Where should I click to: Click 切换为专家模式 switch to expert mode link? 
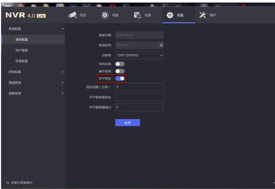21,183
